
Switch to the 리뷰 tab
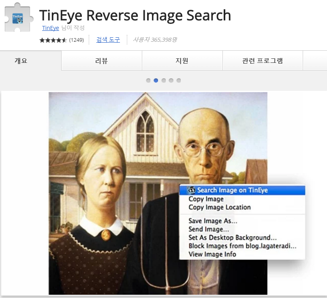pyautogui.click(x=102, y=61)
